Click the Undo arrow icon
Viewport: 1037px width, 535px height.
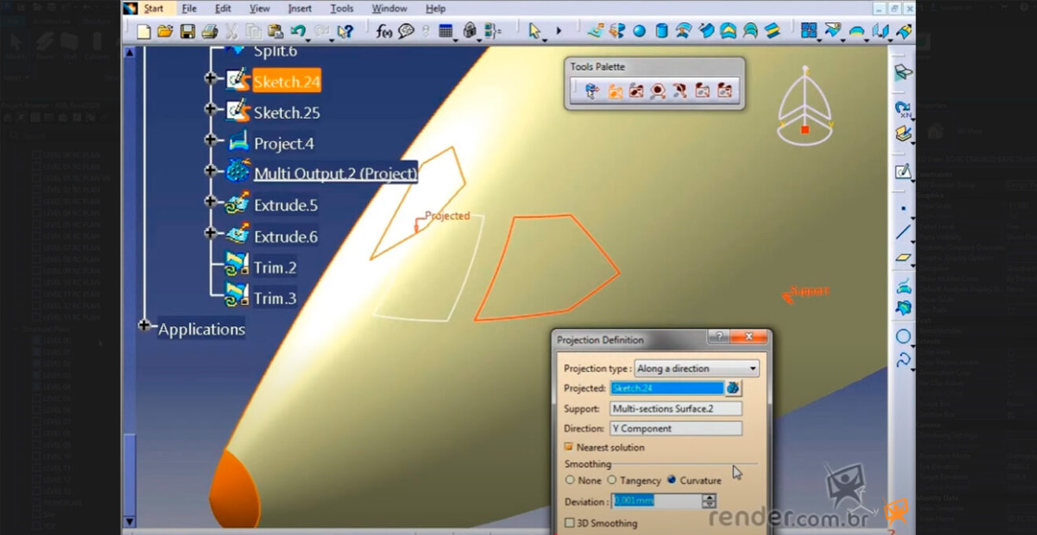298,31
